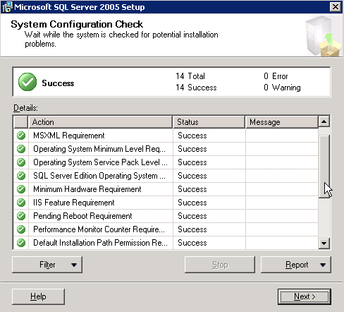The width and height of the screenshot is (344, 312).
Task: Click success icon for Operating System Service Pack Level
Action: 21,162
